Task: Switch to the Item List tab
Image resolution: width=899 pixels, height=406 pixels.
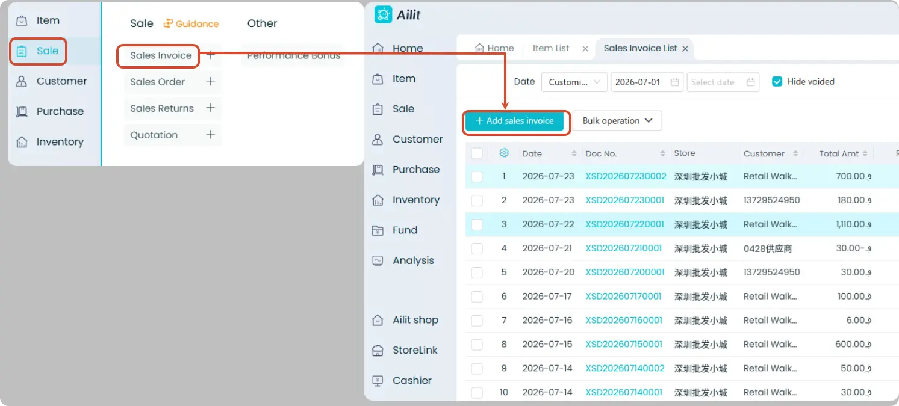Action: [550, 48]
